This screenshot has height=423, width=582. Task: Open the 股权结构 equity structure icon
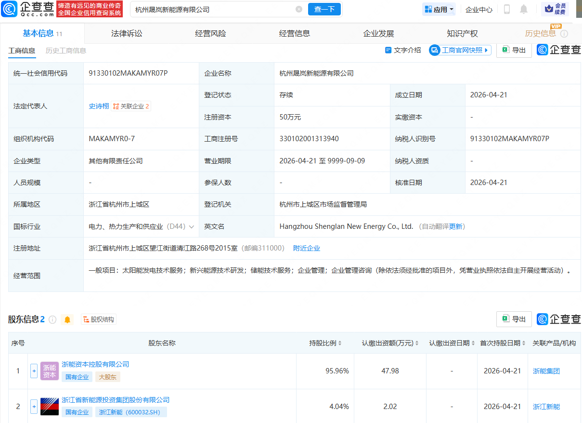pos(98,319)
